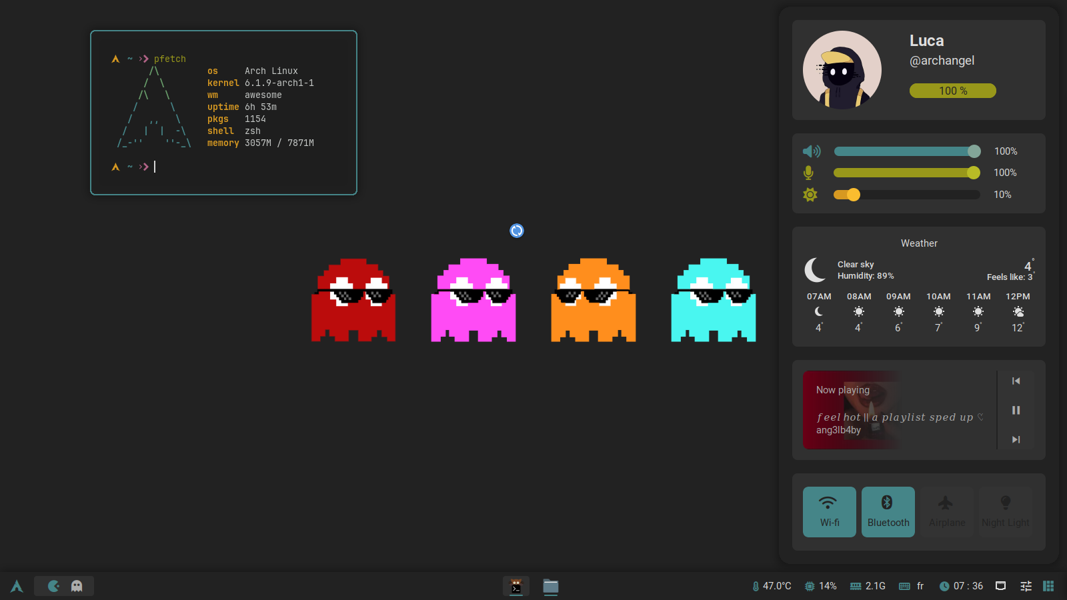Adjust the volume slider handle
The height and width of the screenshot is (600, 1067).
pyautogui.click(x=974, y=151)
